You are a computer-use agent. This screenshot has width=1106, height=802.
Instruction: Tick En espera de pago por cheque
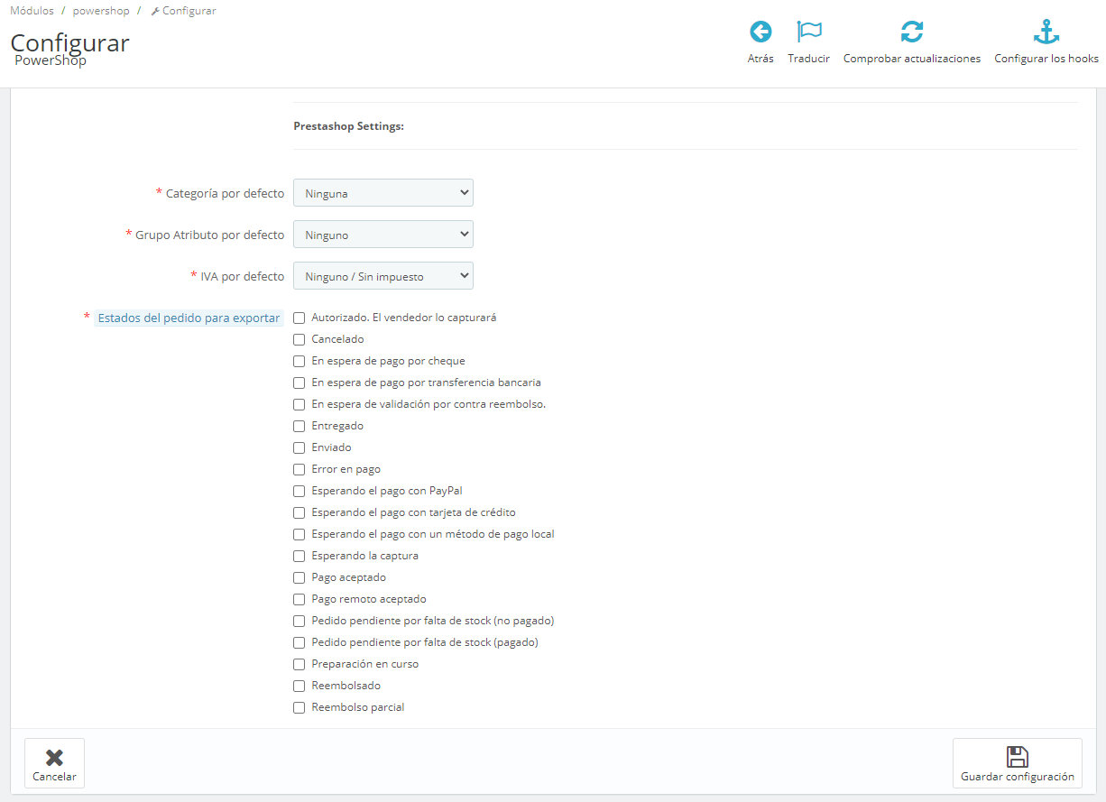(x=300, y=361)
